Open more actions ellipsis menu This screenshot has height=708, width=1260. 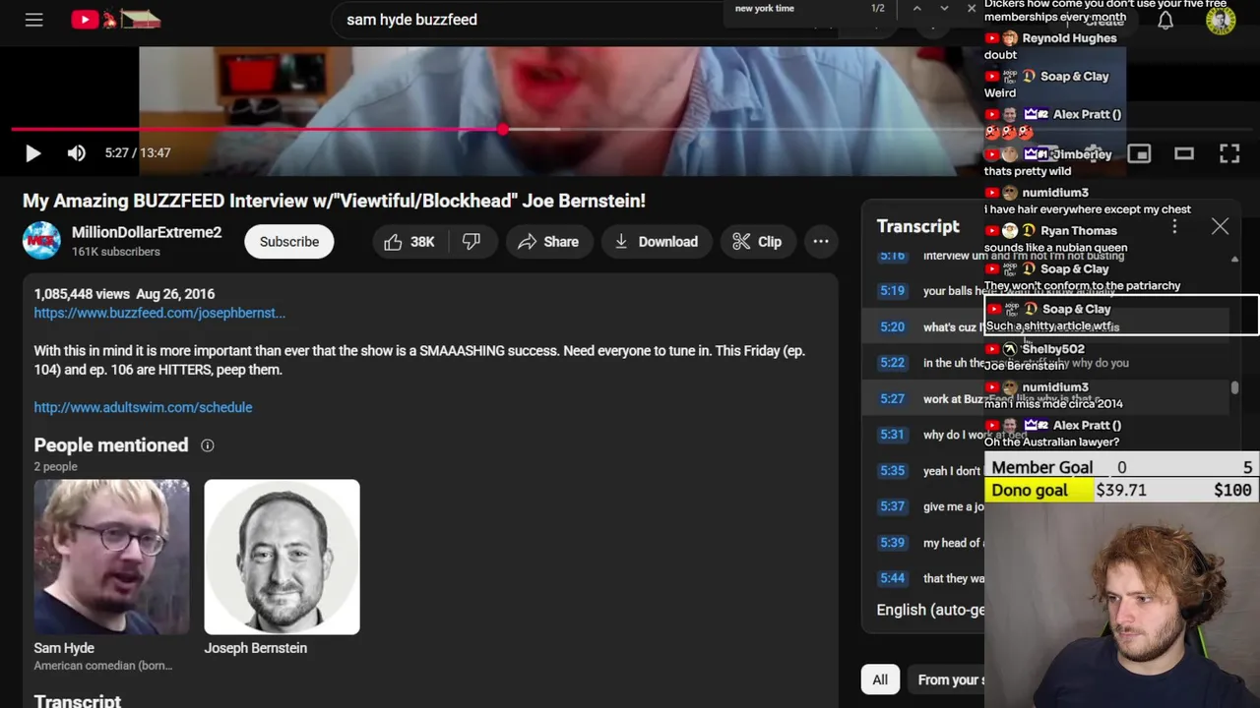pos(821,242)
